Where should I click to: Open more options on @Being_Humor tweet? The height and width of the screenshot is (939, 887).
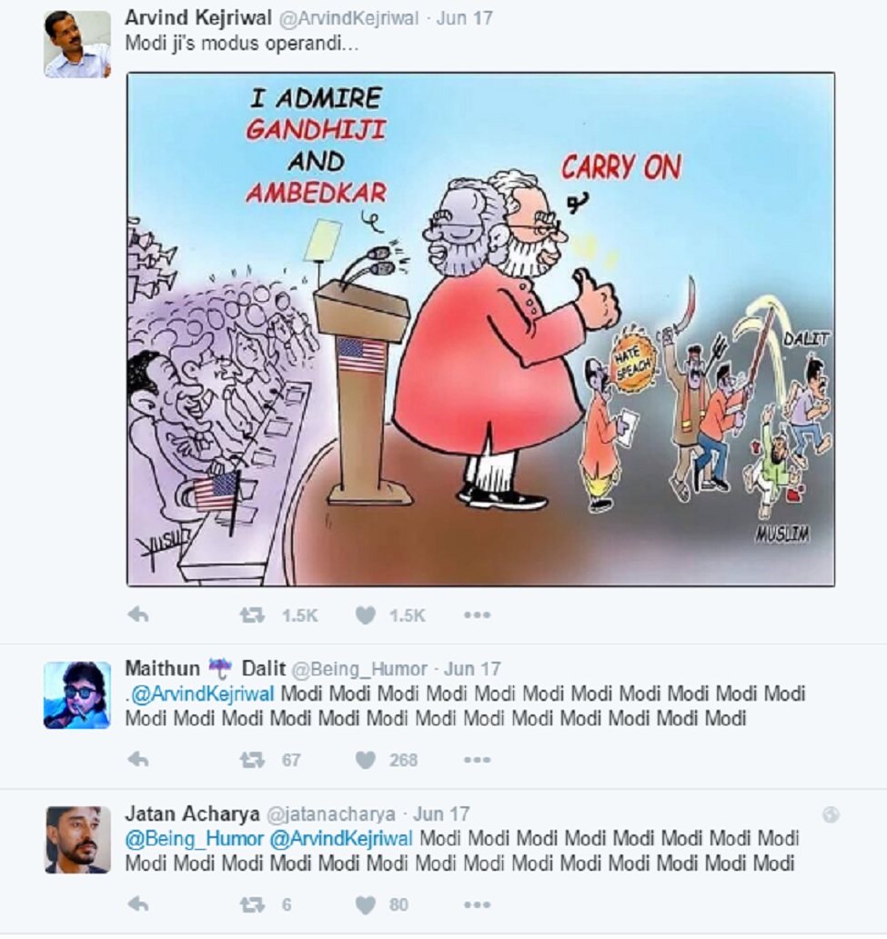click(477, 760)
